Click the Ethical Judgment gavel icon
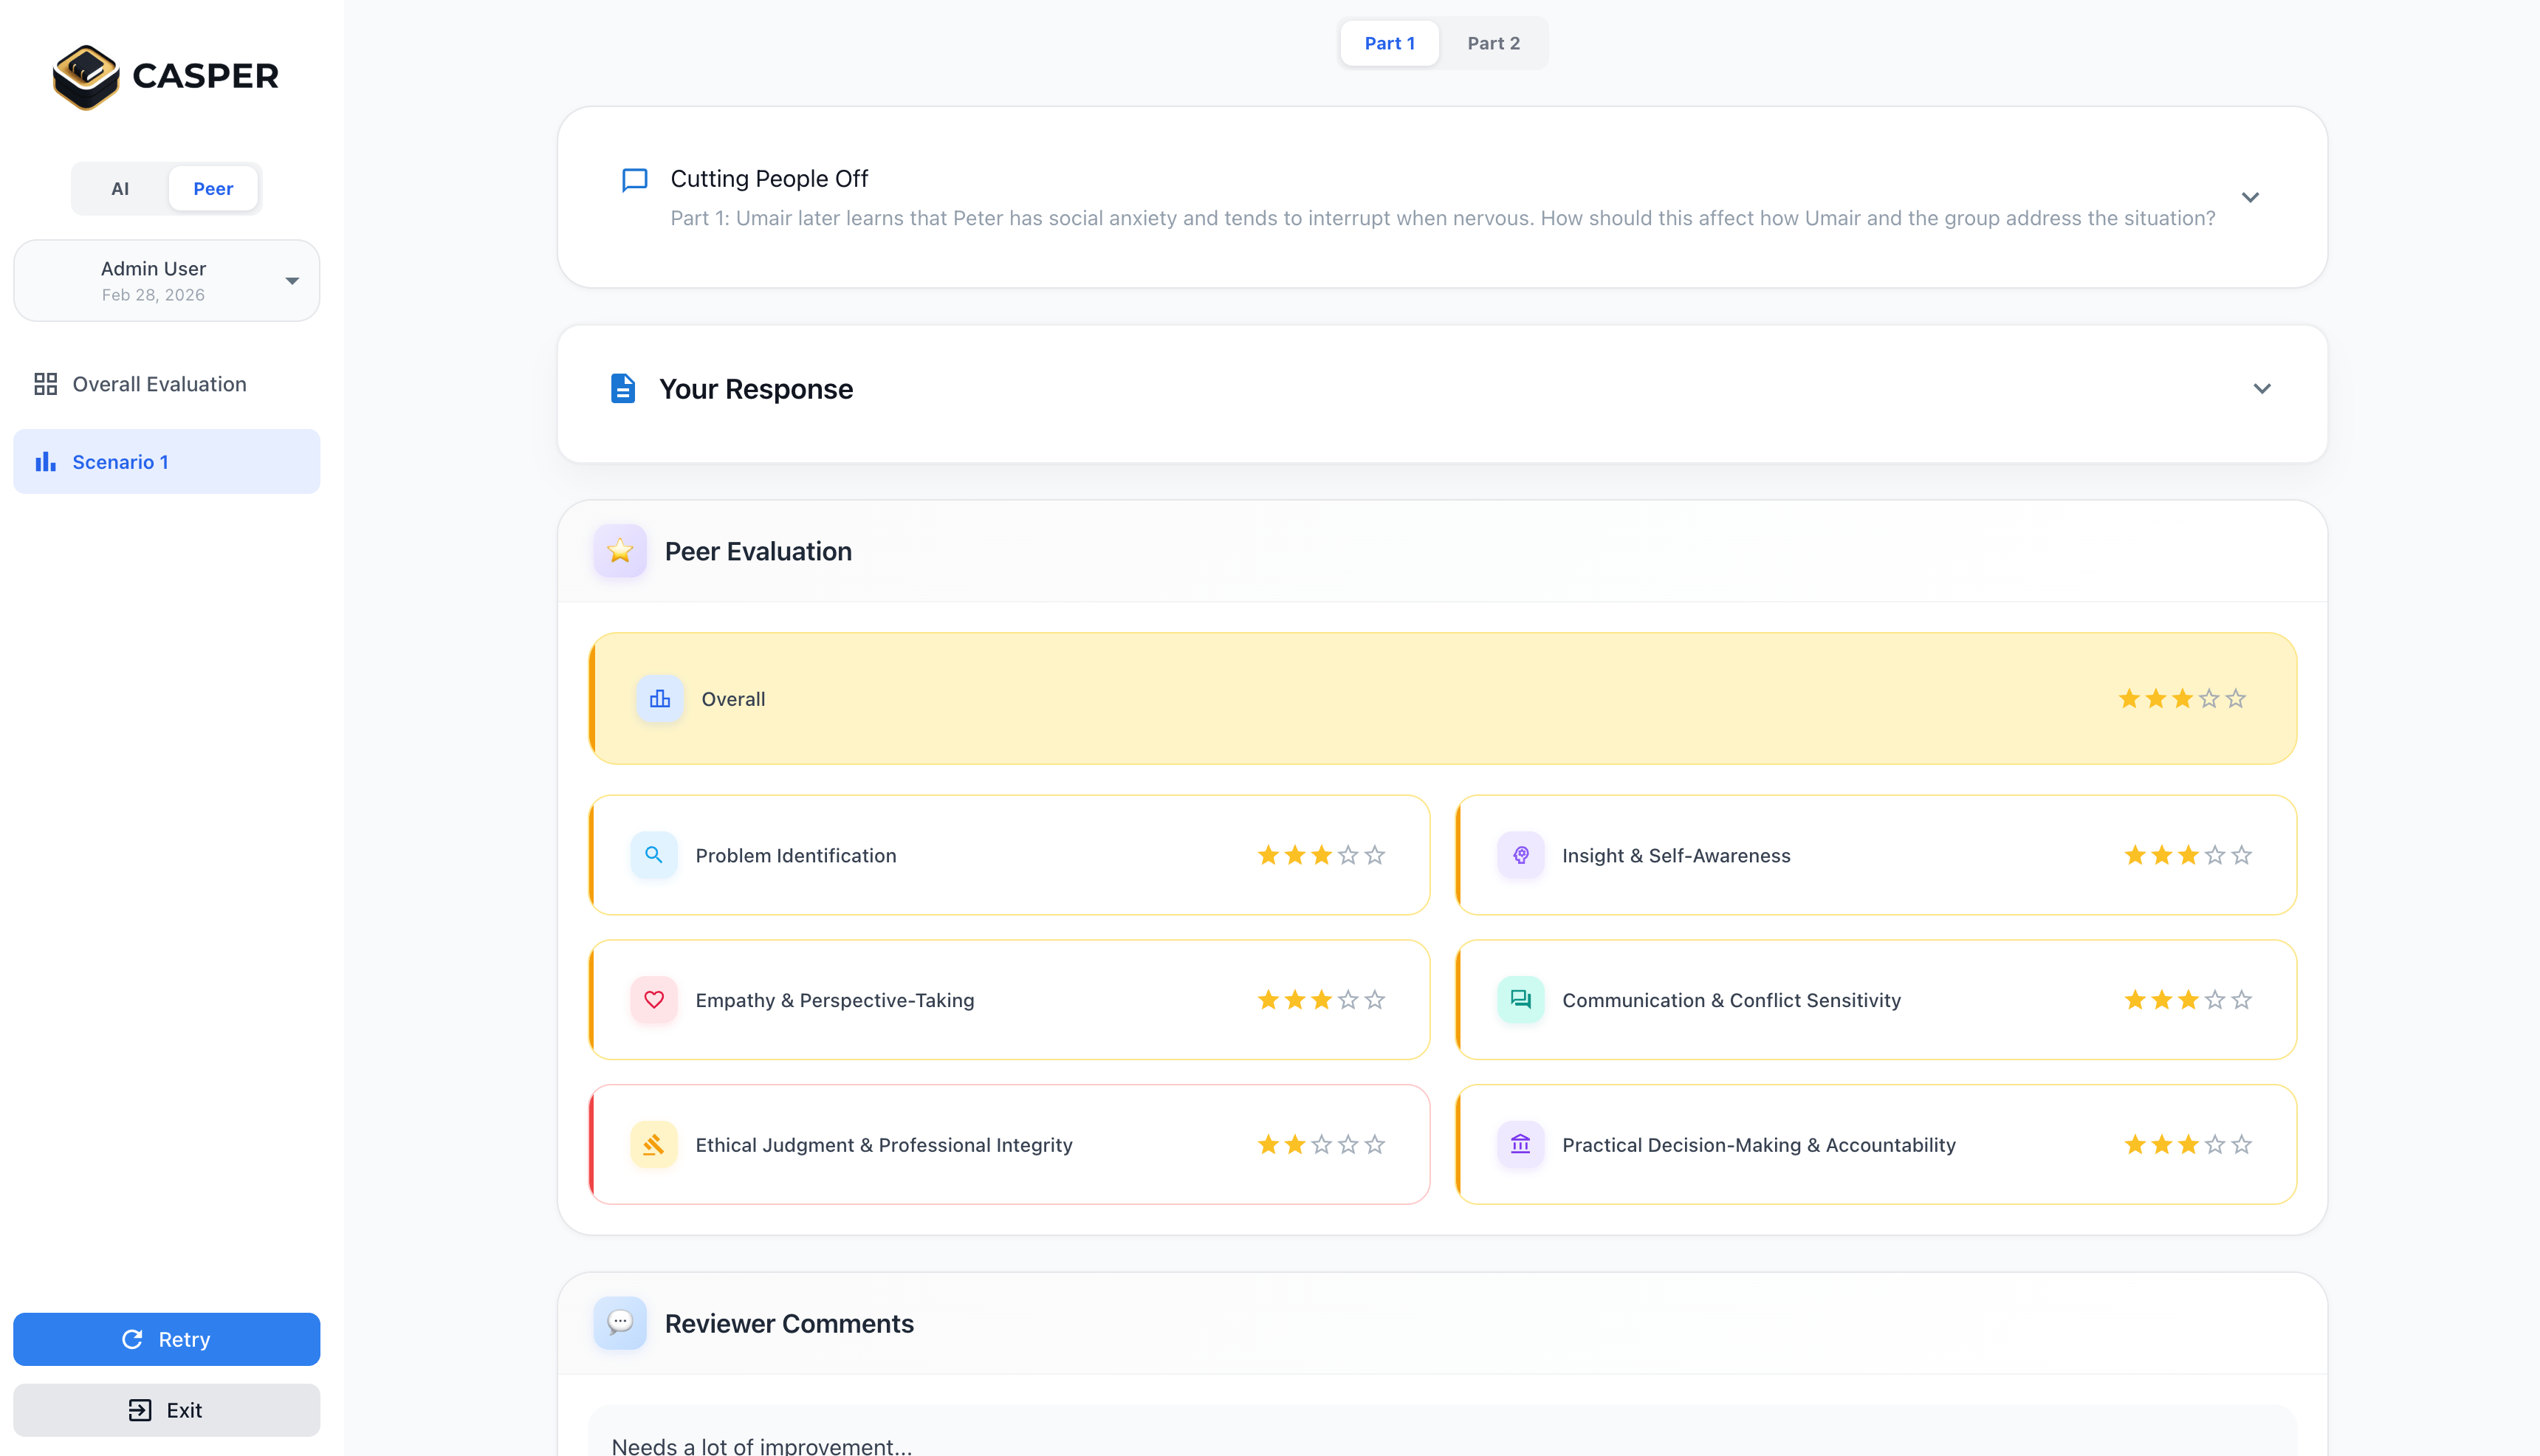This screenshot has height=1456, width=2540. [x=654, y=1145]
